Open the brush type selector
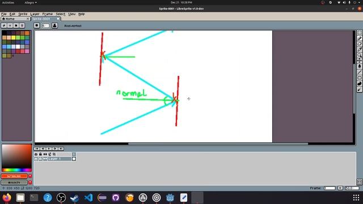 (x=36, y=25)
